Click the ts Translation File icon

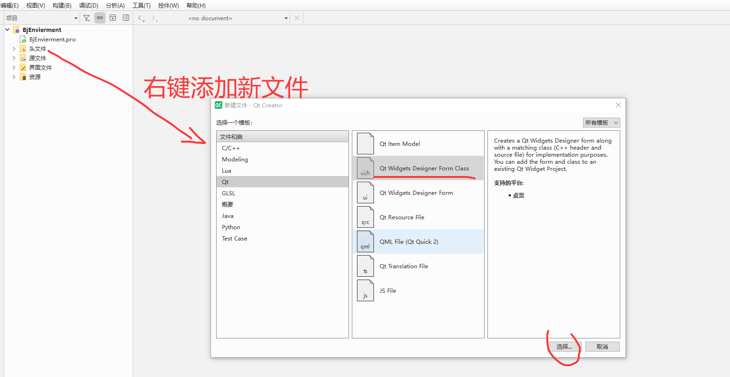365,266
